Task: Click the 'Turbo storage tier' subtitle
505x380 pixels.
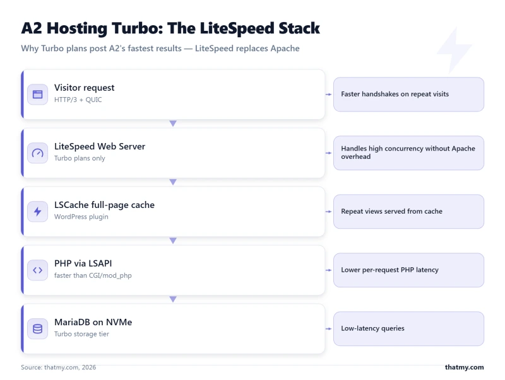Action: 81,334
